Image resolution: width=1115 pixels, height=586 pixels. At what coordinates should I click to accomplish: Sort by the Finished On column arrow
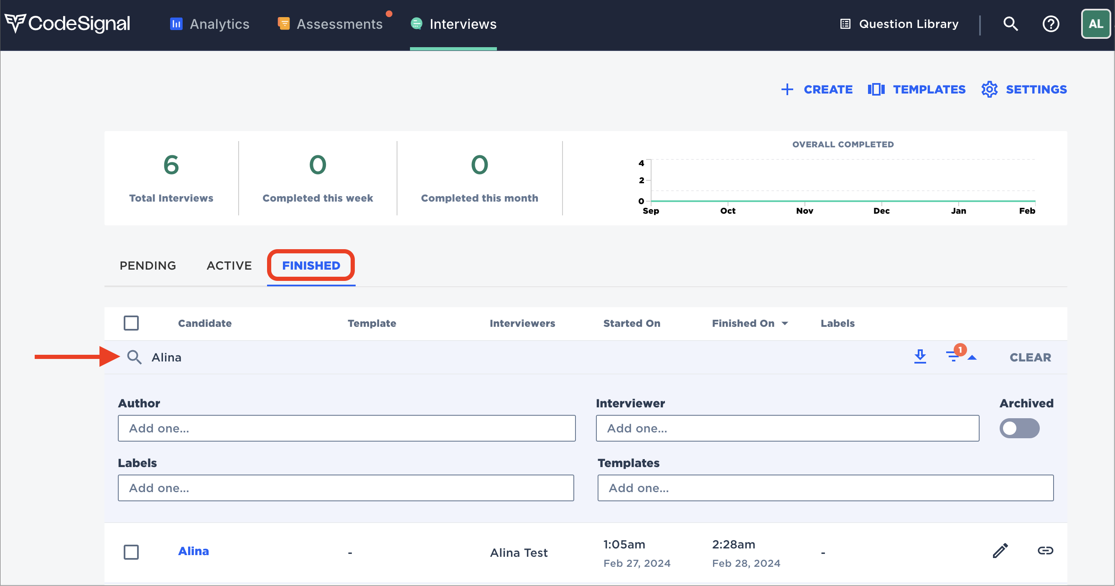pyautogui.click(x=785, y=323)
